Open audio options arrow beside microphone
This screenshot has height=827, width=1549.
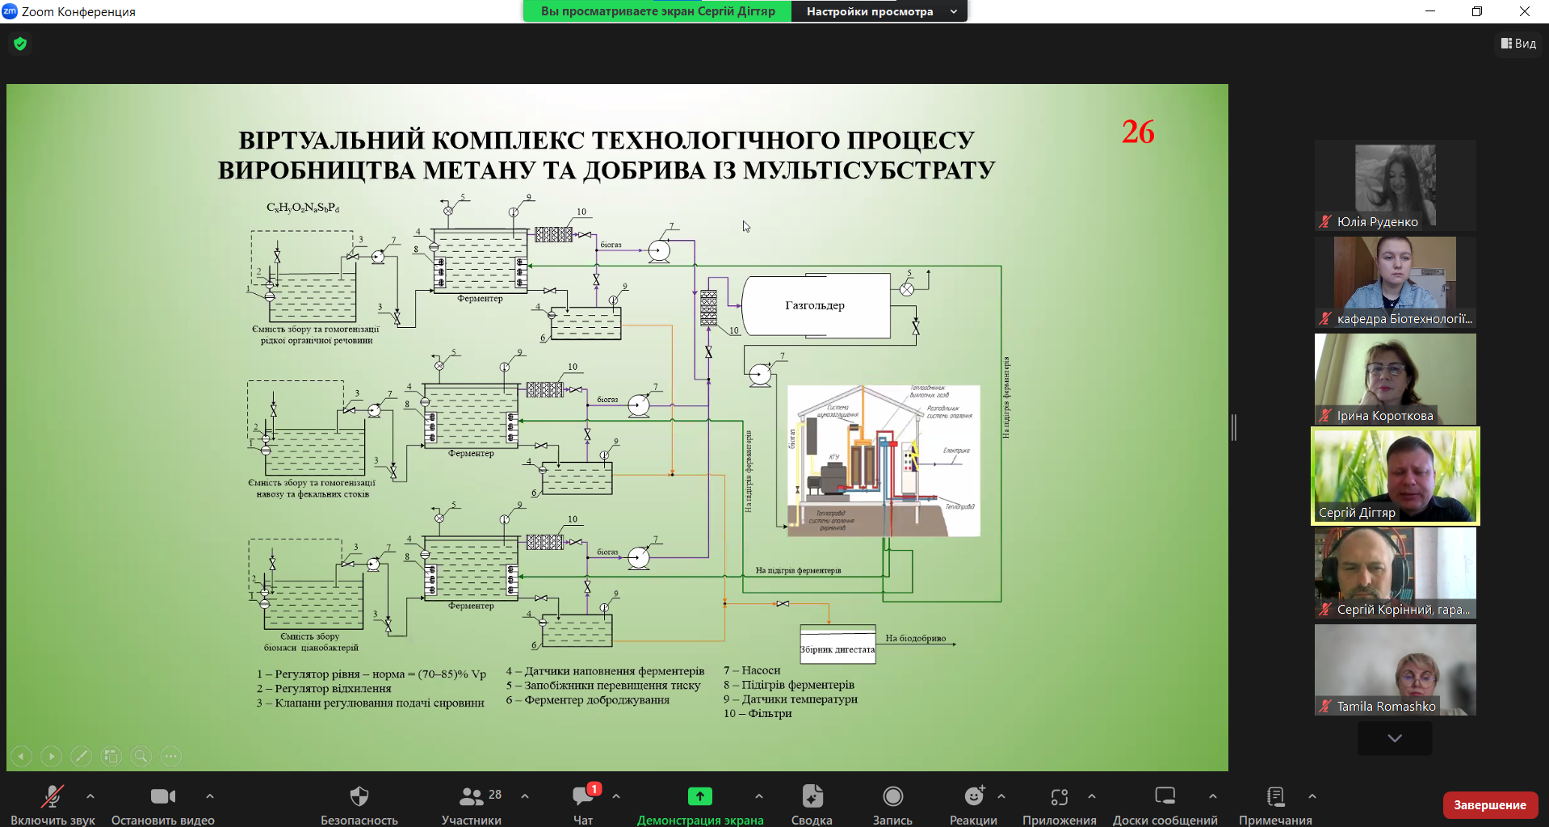click(x=90, y=796)
